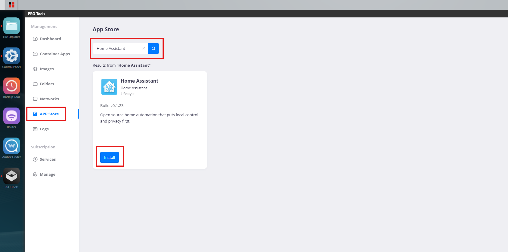Go to Dashboard in sidebar
Viewport: 508px width, 252px height.
[47, 39]
